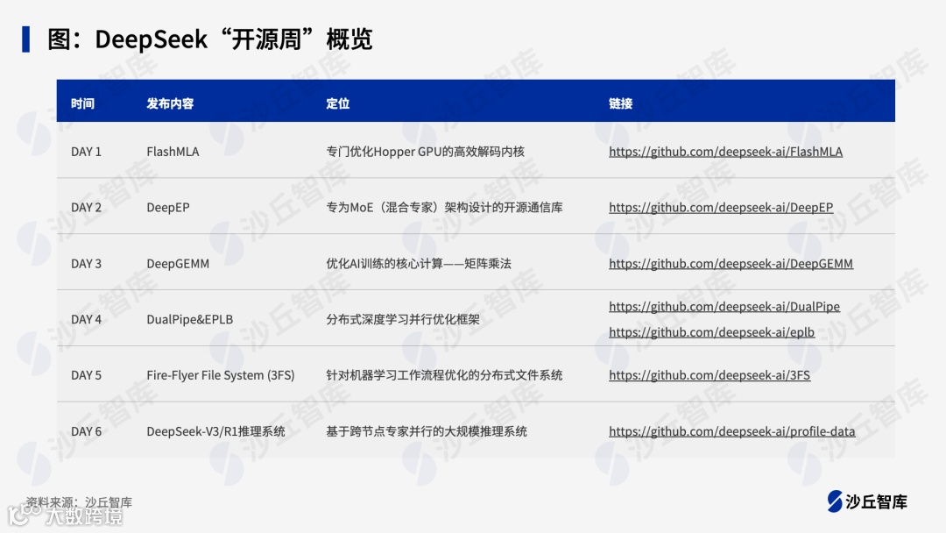Click the title 图：DeepSeek"开源周"概览
This screenshot has width=946, height=533.
click(210, 39)
